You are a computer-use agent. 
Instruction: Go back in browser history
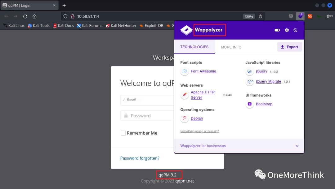point(6,16)
